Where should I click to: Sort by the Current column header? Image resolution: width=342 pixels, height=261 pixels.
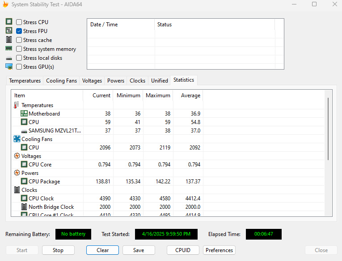pos(98,95)
